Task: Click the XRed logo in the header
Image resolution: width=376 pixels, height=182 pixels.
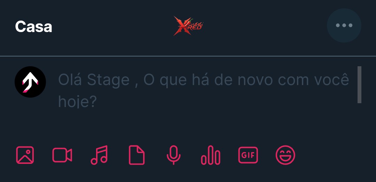Action: pyautogui.click(x=188, y=26)
